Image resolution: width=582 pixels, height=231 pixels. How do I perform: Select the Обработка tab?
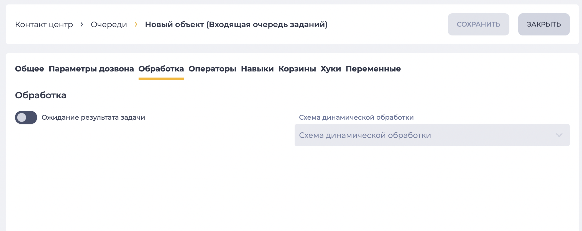(161, 69)
